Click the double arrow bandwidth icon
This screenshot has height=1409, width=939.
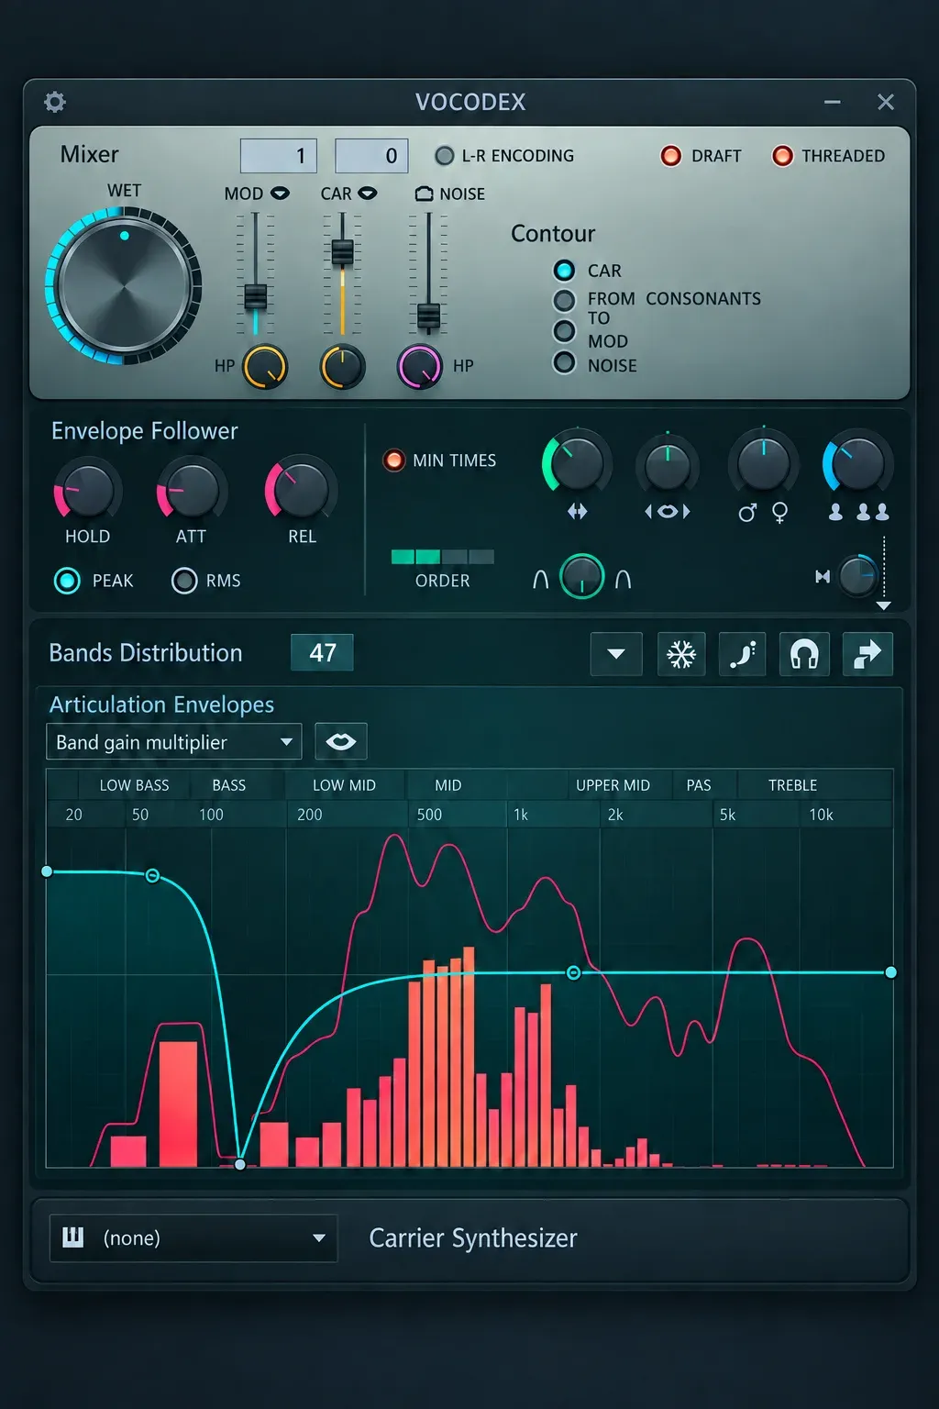pos(577,511)
